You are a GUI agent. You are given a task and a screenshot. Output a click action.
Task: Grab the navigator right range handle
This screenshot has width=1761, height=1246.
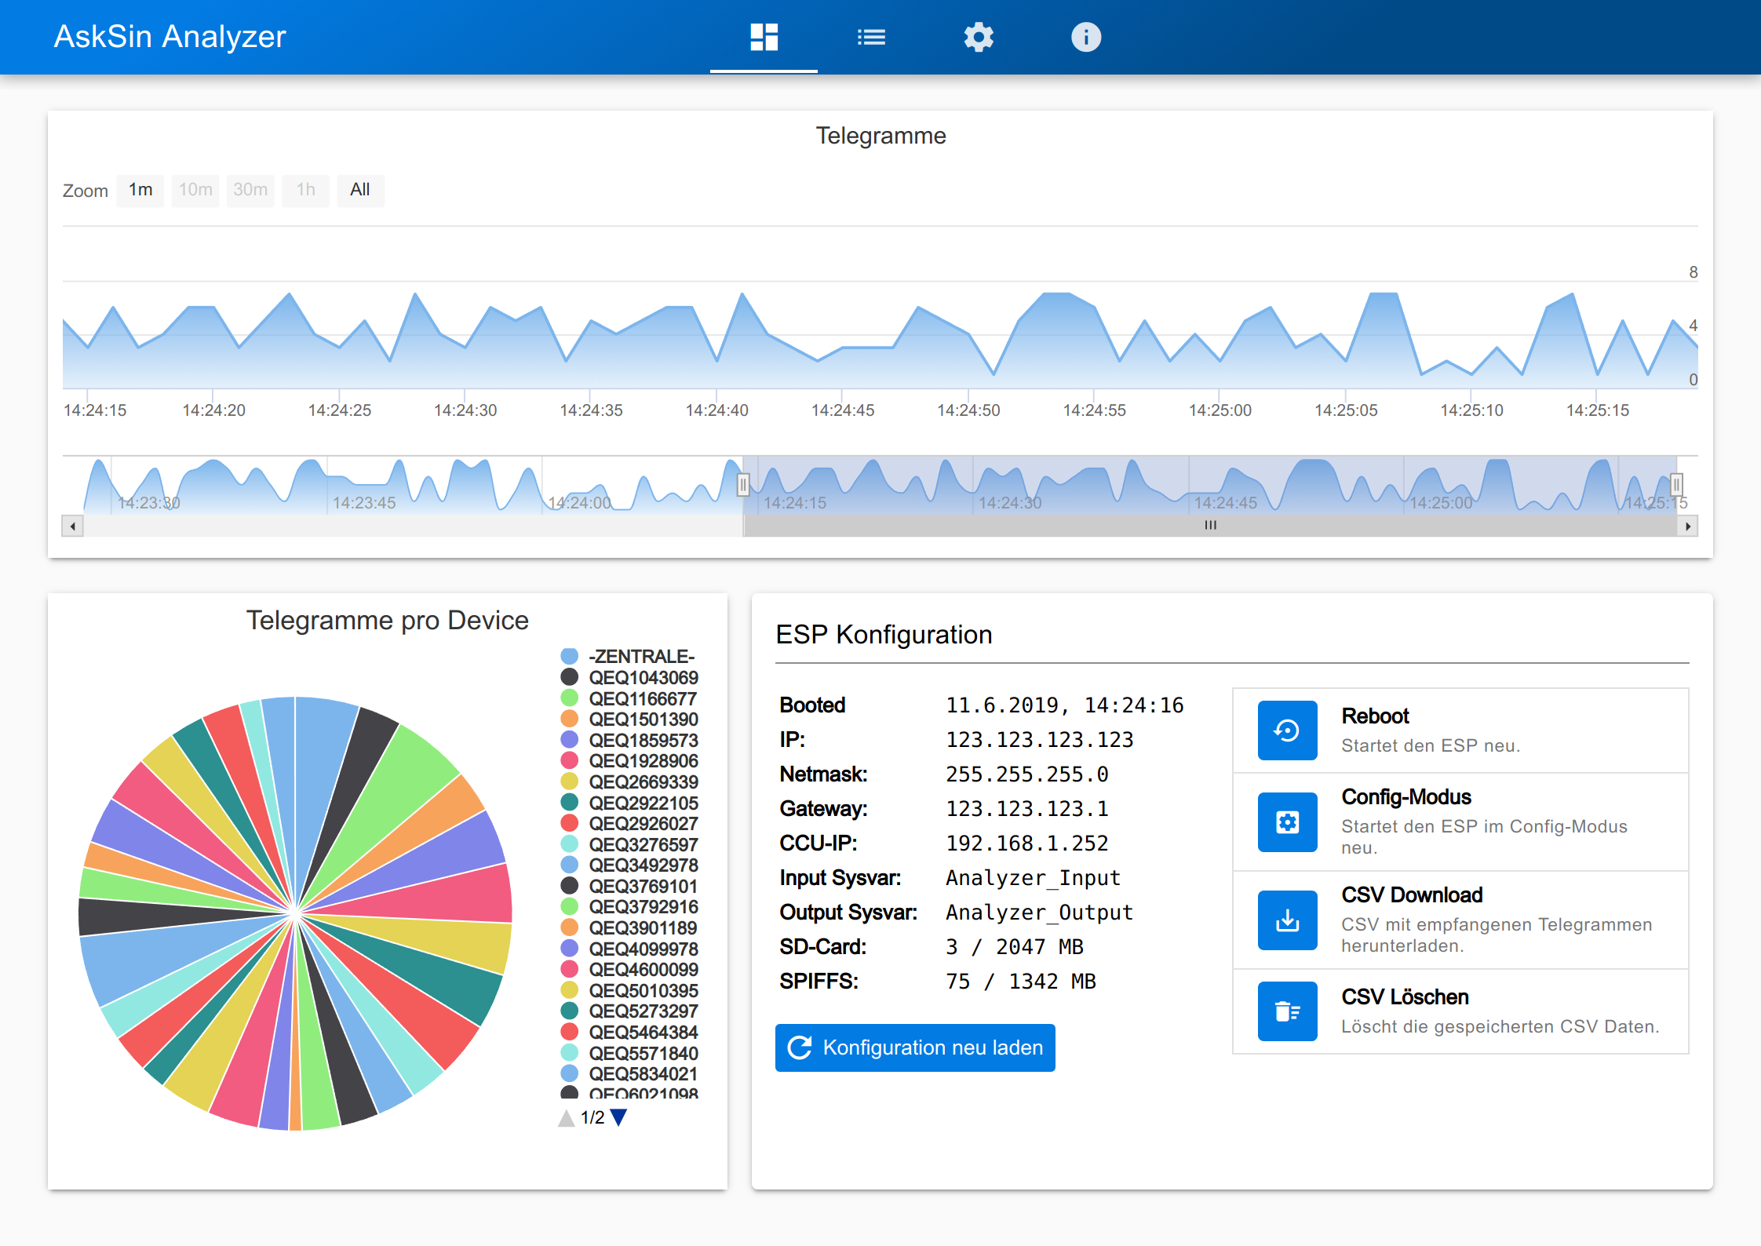(1676, 485)
